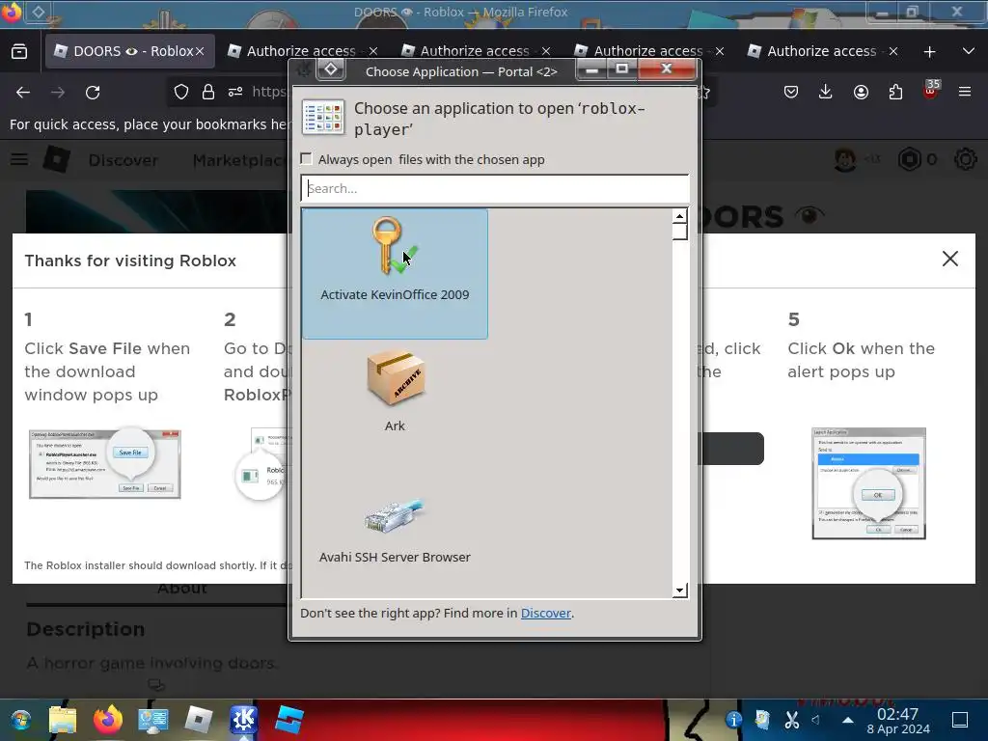Open Robux balance icon
This screenshot has height=741, width=988.
click(x=909, y=159)
